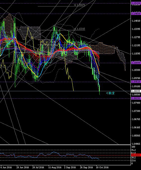The height and width of the screenshot is (170, 141).
Task: Click the 1.14010 value on price axis
Action: click(136, 21)
